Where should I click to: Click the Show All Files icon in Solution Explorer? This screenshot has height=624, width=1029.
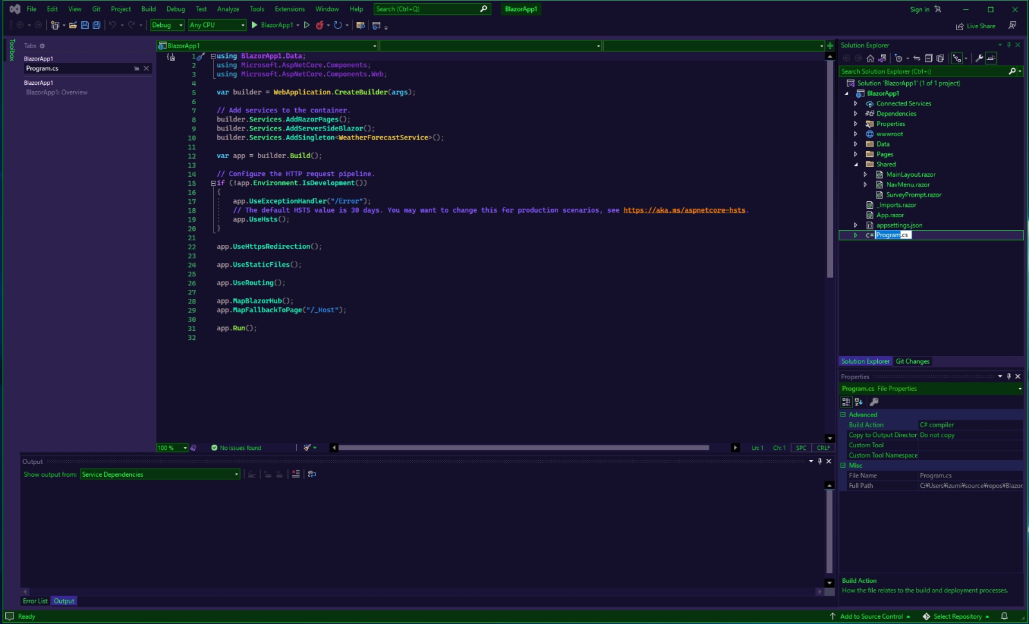pos(940,58)
